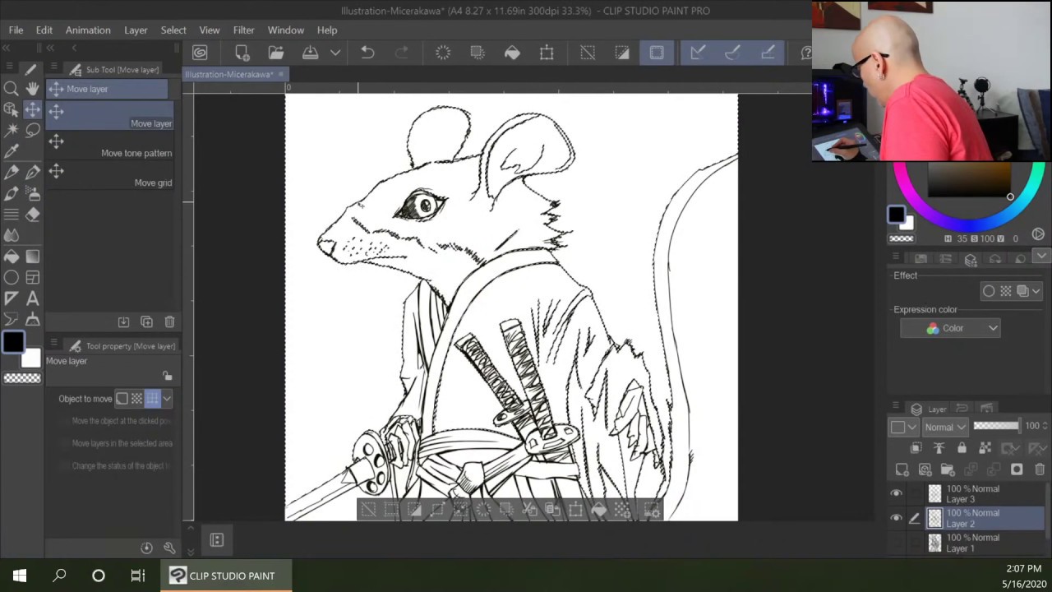
Task: Select the Auto select magic wand tool
Action: click(12, 130)
